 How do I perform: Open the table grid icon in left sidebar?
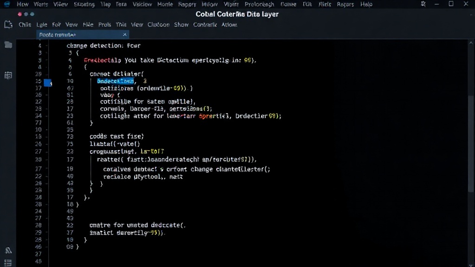tap(8, 76)
